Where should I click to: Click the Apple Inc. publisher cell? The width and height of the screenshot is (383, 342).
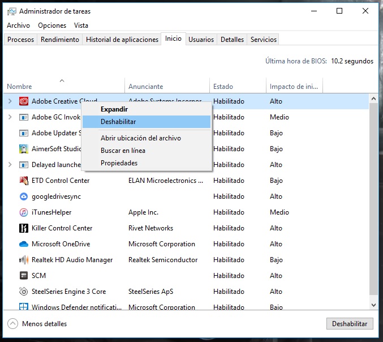(143, 212)
